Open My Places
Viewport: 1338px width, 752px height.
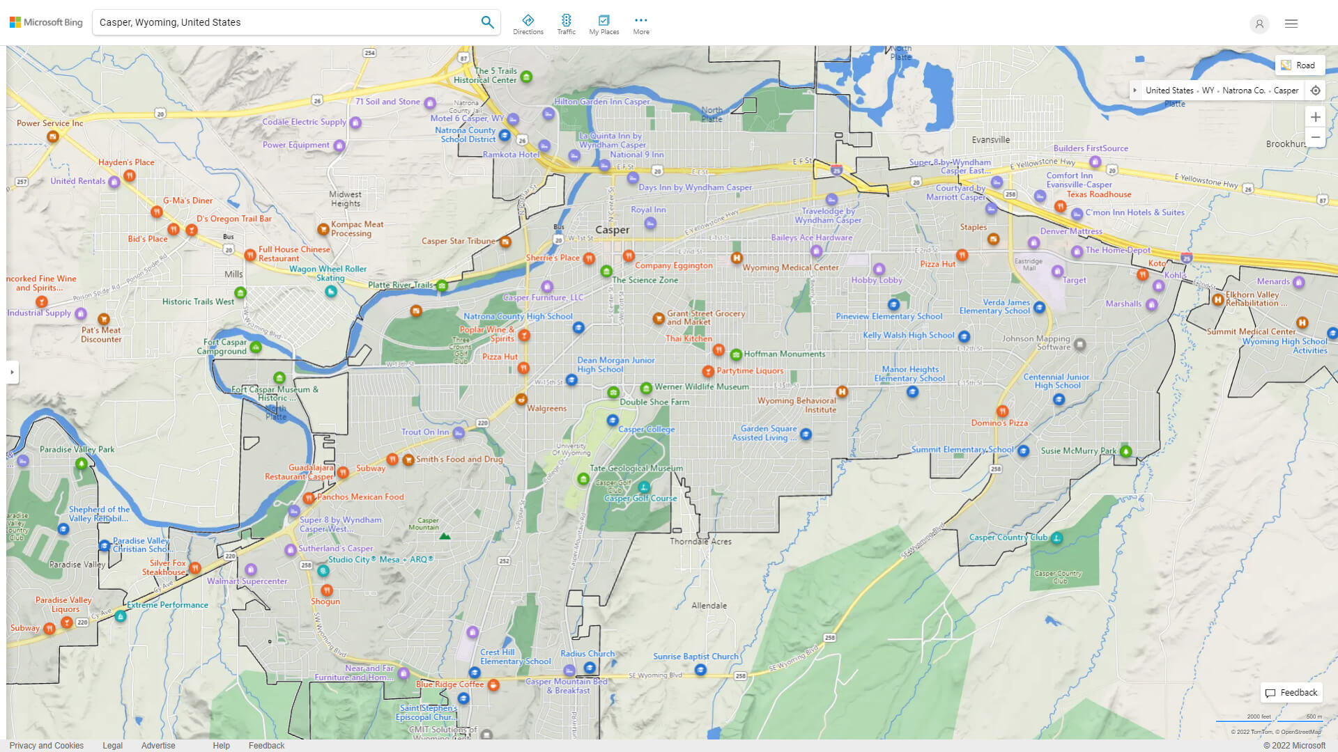603,24
